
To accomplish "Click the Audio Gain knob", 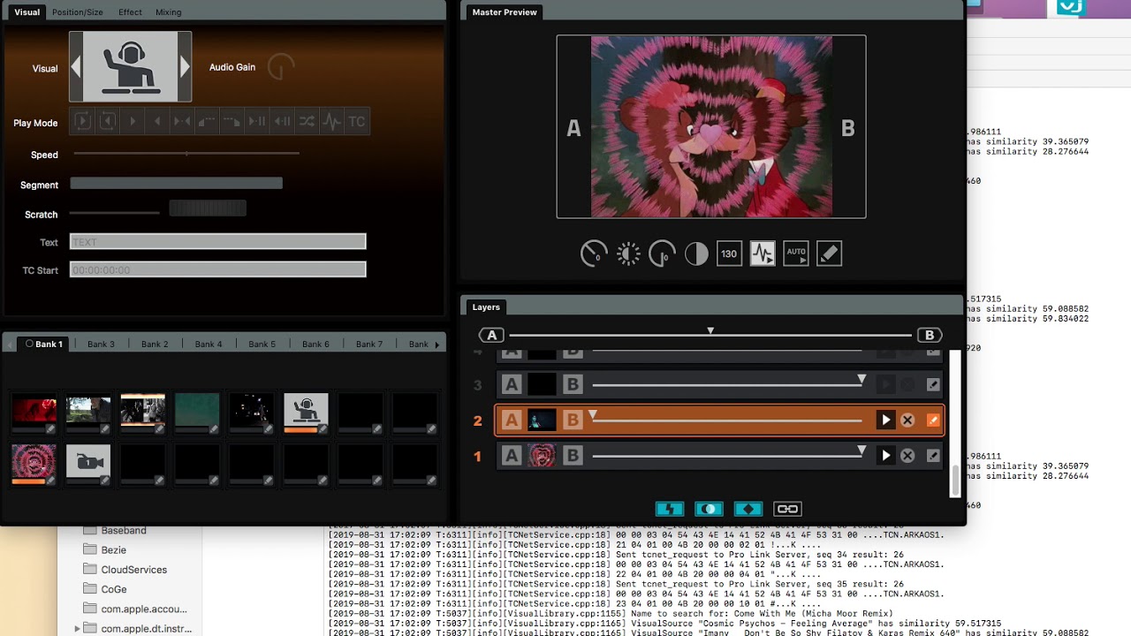I will click(281, 67).
